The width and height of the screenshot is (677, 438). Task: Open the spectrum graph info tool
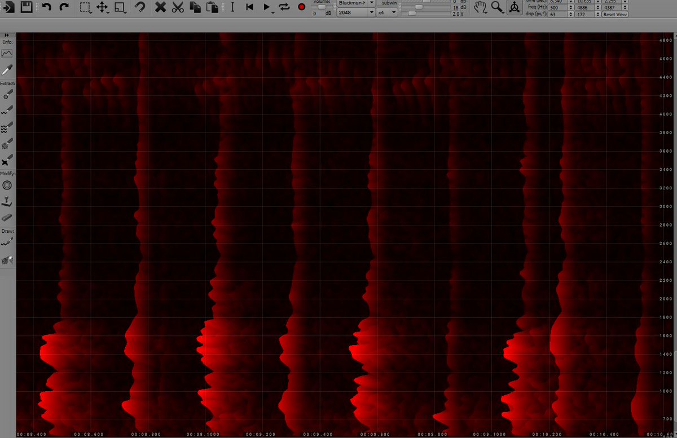click(7, 54)
